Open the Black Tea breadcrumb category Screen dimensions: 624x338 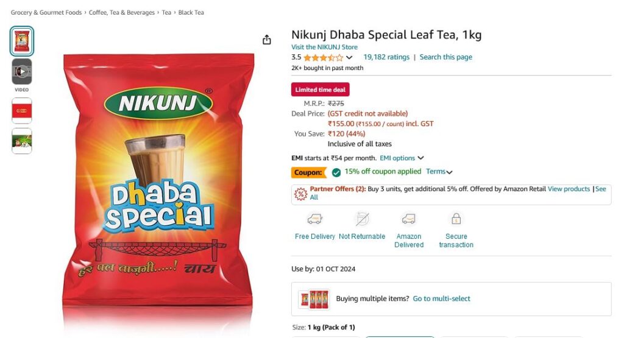(191, 12)
